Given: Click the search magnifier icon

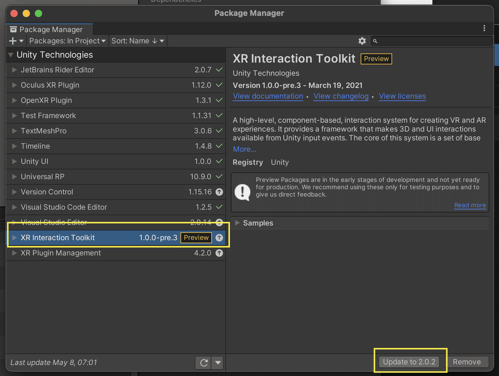Looking at the screenshot, I should click(x=375, y=41).
